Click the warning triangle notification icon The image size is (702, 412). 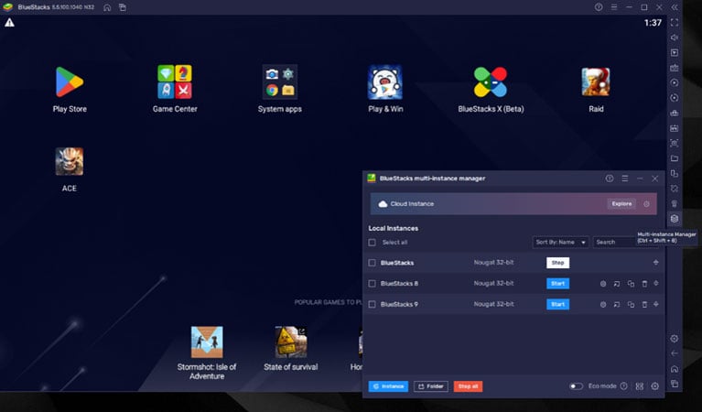[x=9, y=23]
